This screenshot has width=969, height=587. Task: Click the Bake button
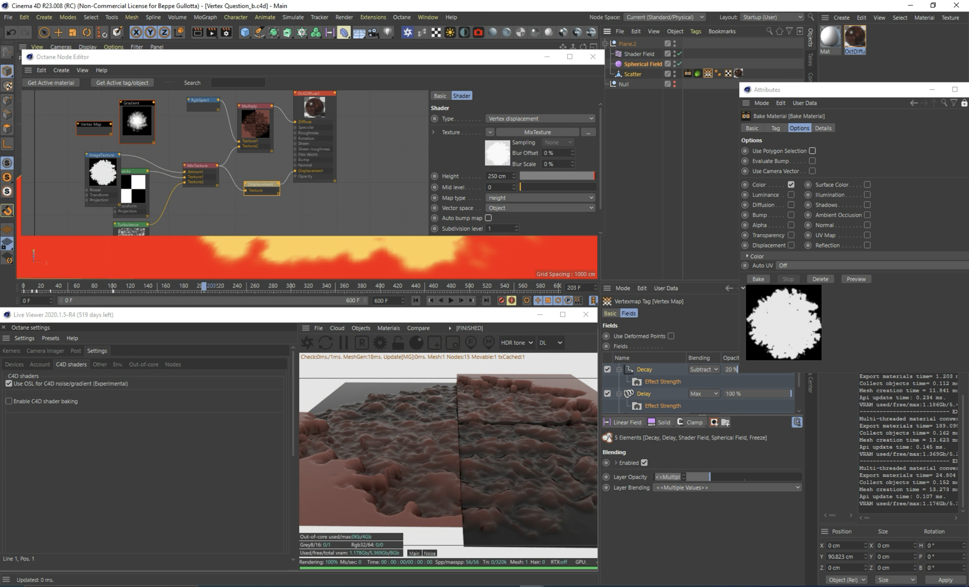tap(758, 279)
